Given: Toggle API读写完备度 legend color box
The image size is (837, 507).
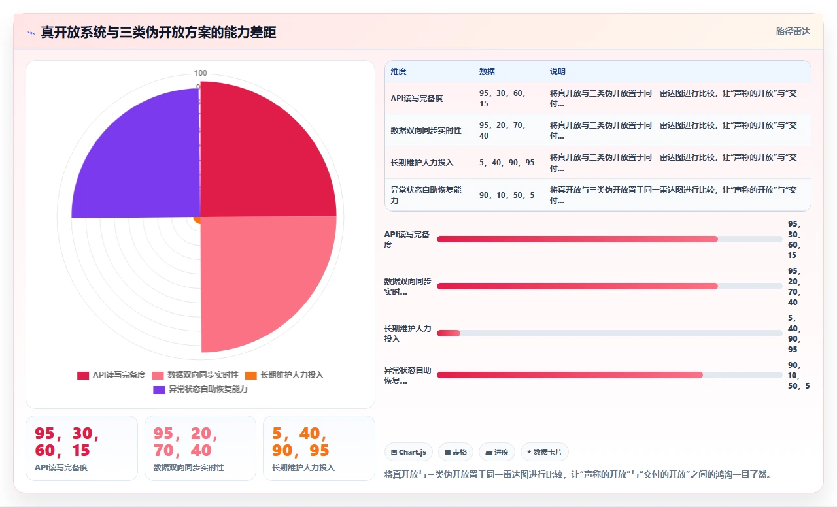Looking at the screenshot, I should (x=83, y=376).
